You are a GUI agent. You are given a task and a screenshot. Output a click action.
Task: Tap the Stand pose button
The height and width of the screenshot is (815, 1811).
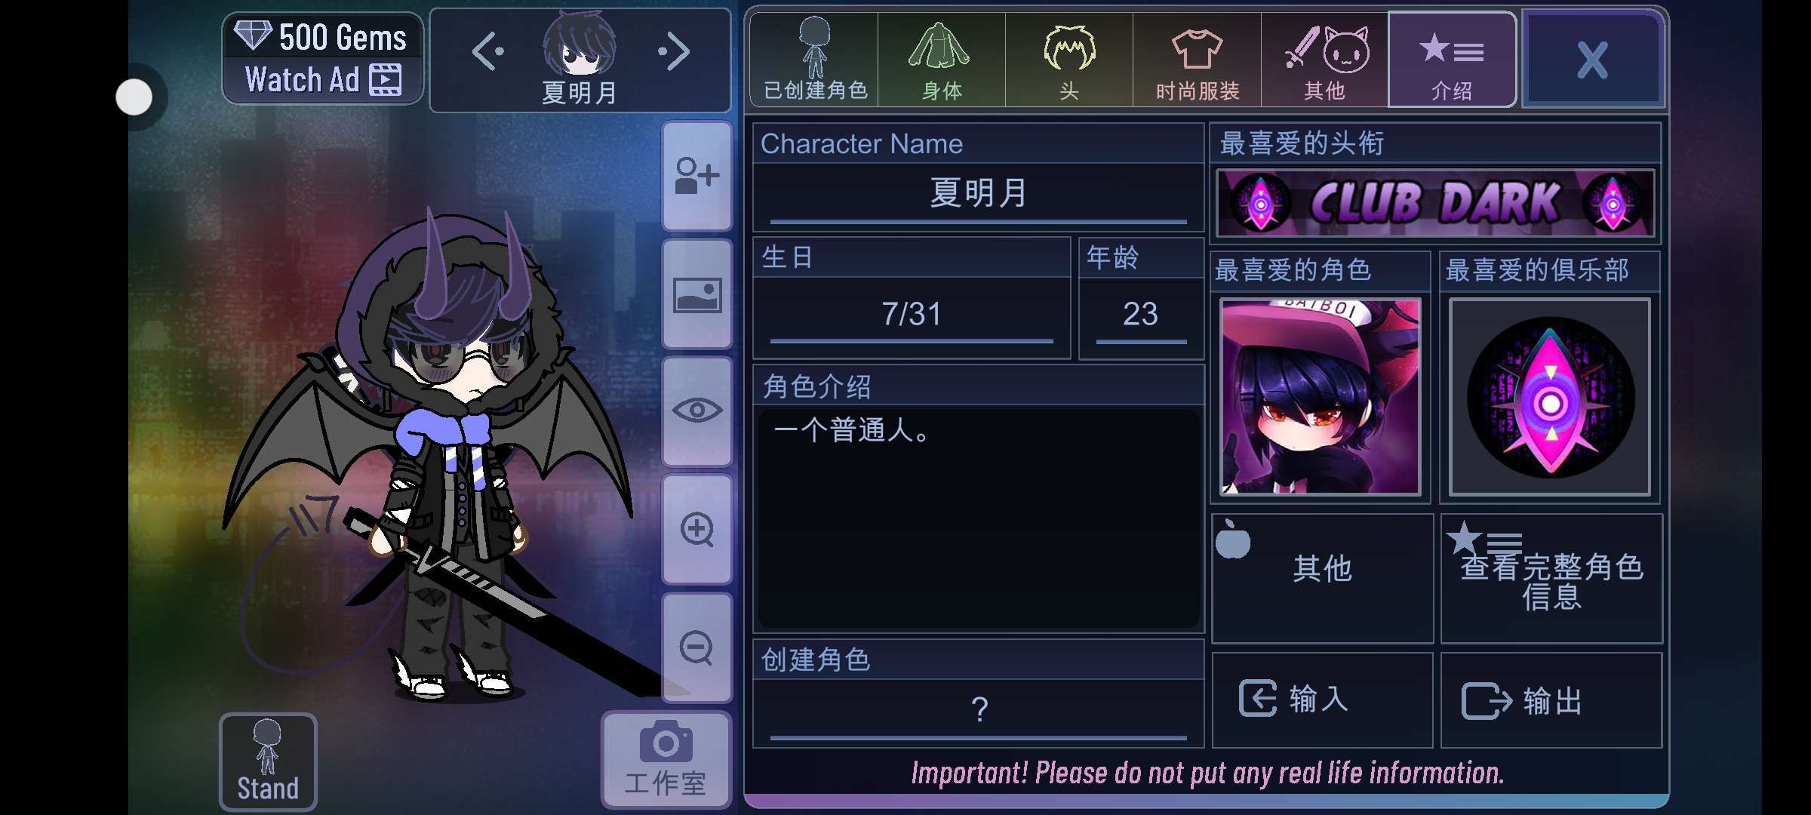tap(268, 761)
